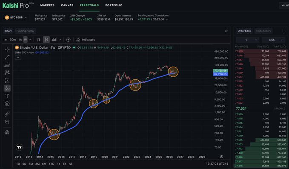Set chart range to 5Y
The image size is (289, 169).
click(65, 164)
